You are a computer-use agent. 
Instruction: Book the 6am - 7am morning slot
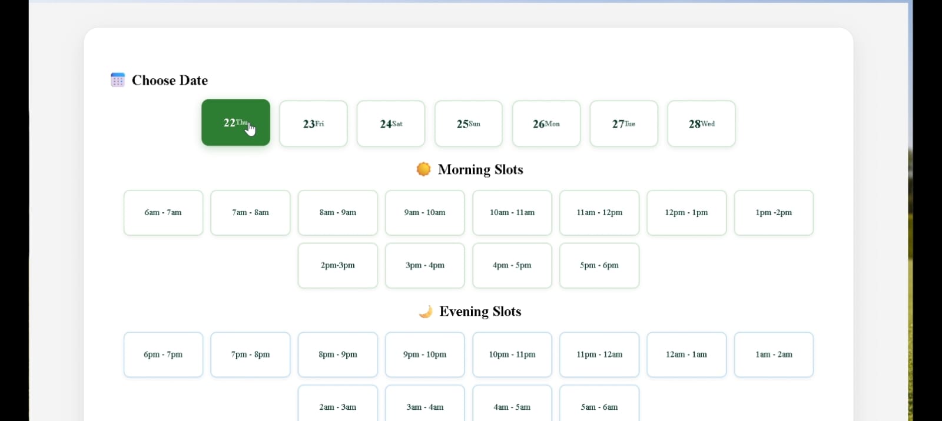tap(163, 213)
